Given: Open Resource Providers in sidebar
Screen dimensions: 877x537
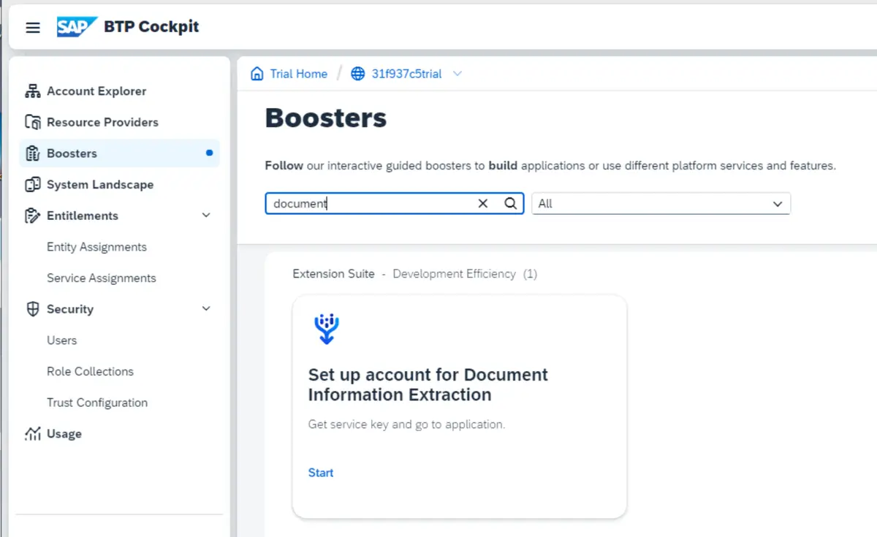Looking at the screenshot, I should point(102,122).
